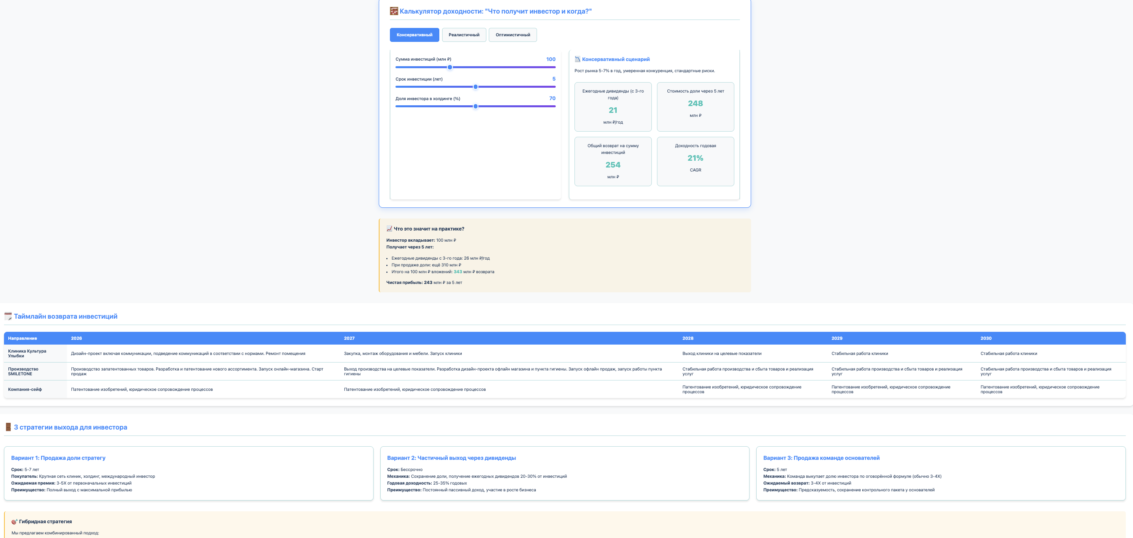This screenshot has height=538, width=1133.
Task: Click the Гибридная стратегия heading
Action: point(45,522)
